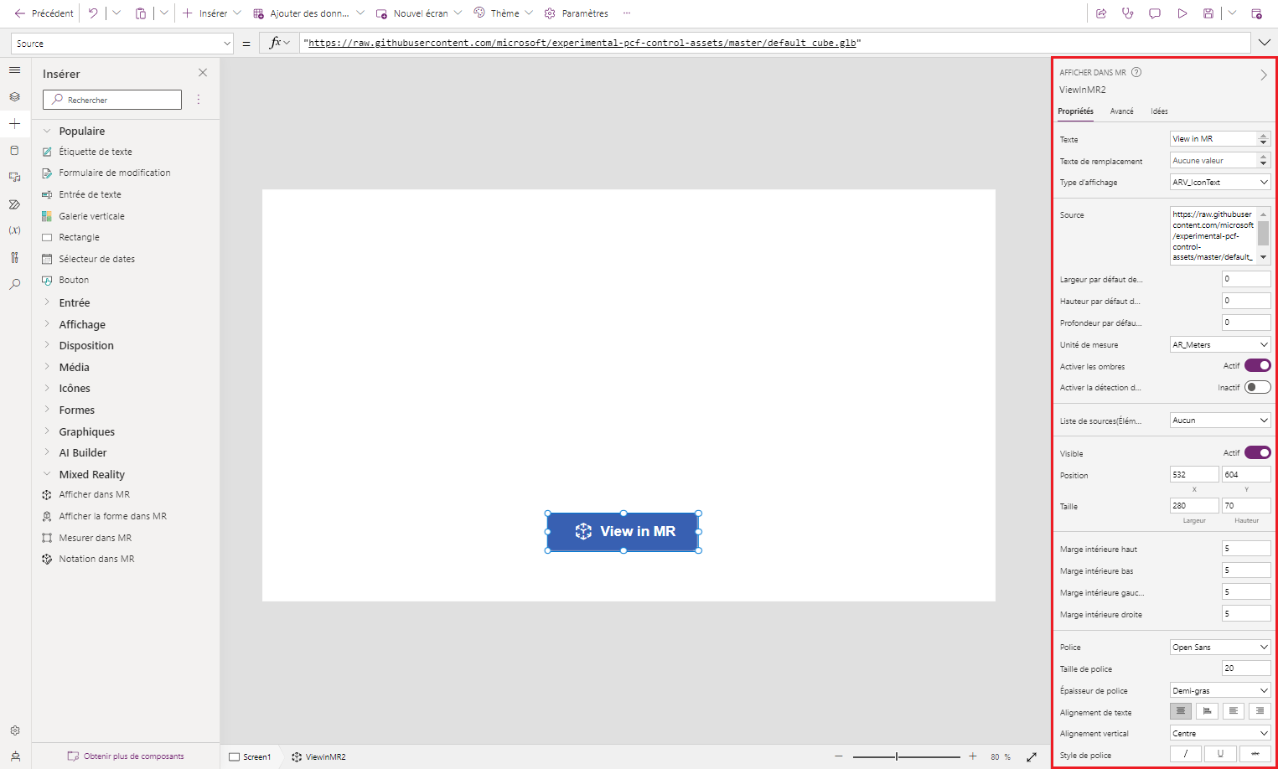Go back with Précédent button
1278x769 pixels.
tap(44, 13)
